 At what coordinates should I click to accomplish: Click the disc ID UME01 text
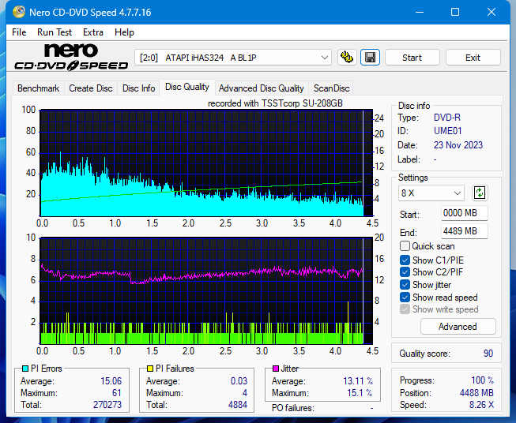447,131
